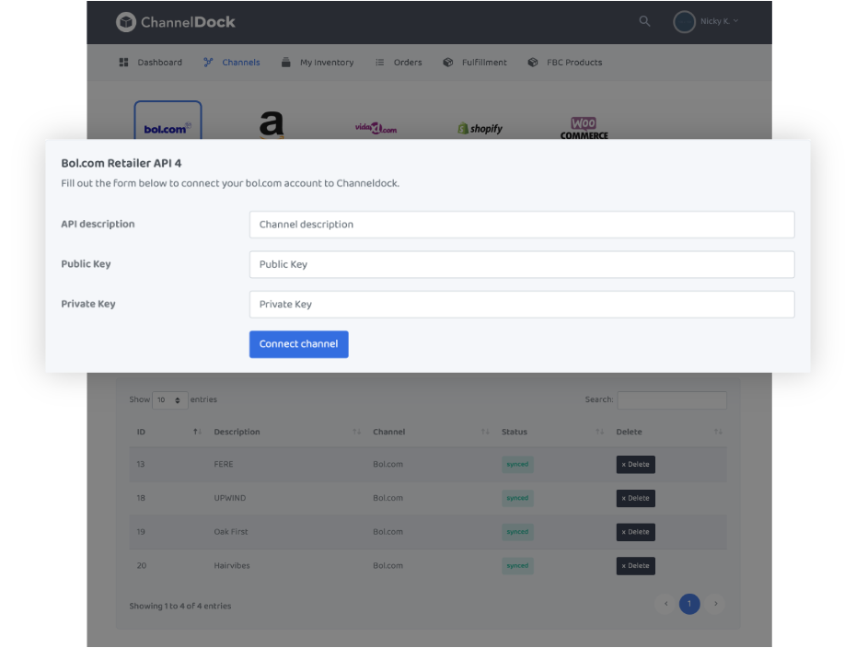Go to next page arrow in pagination
Screen dimensions: 856x648
tap(715, 604)
